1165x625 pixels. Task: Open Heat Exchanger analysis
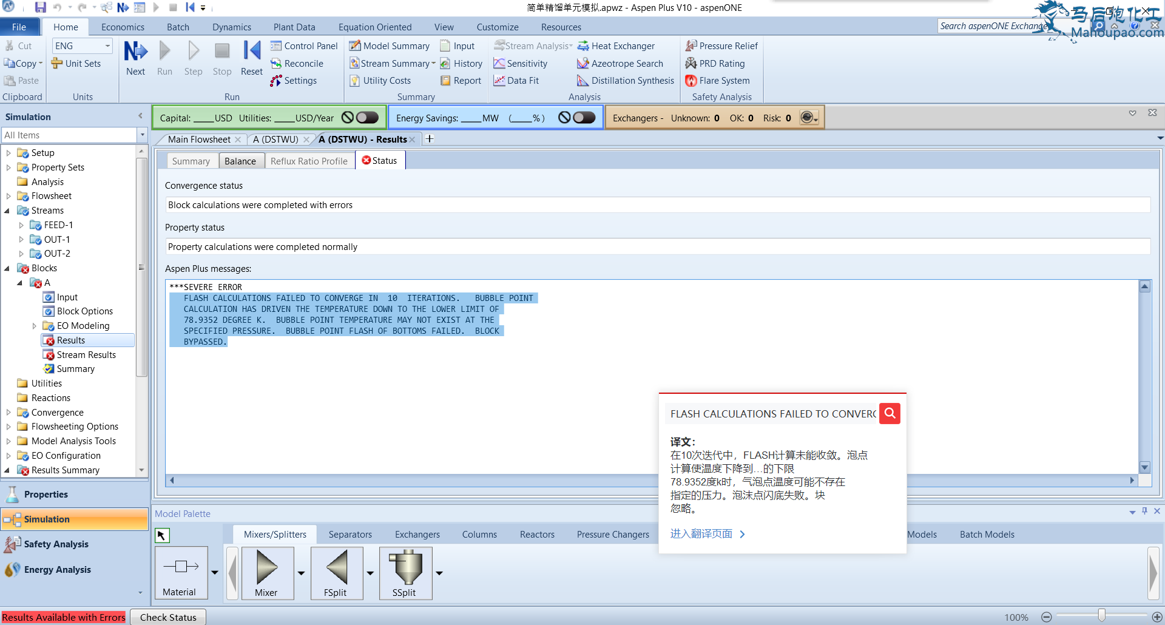(x=616, y=46)
